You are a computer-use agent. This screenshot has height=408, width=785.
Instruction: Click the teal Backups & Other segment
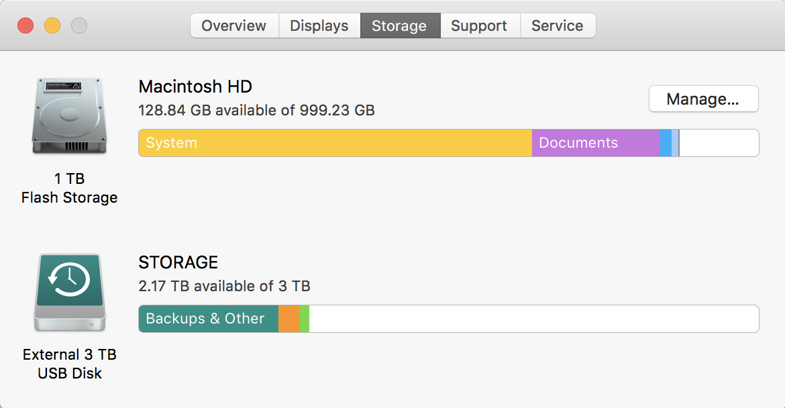coord(209,318)
